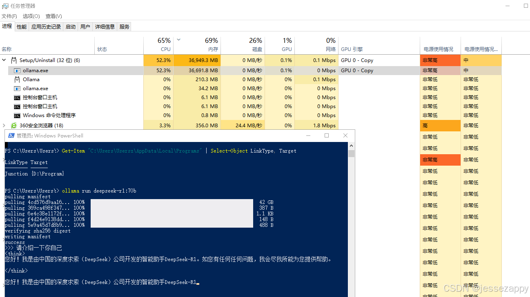Click the 中 power trend cell for Setup/Uninstall
The width and height of the screenshot is (530, 297).
point(481,60)
